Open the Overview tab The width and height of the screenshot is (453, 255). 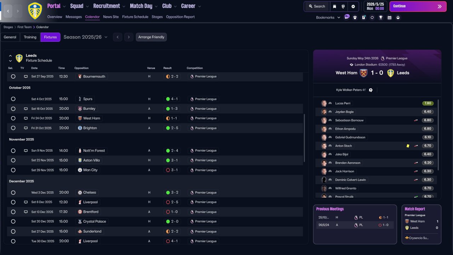point(55,17)
